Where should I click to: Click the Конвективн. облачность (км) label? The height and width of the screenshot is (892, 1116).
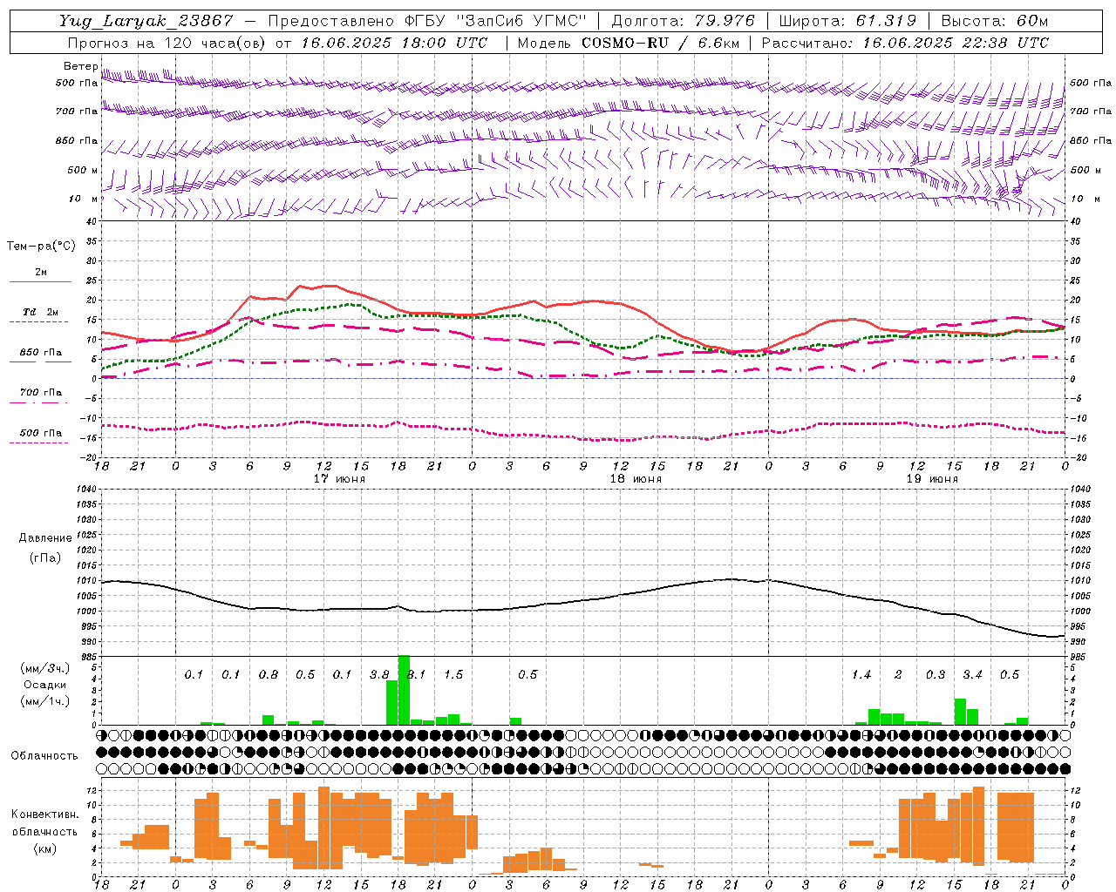(x=44, y=831)
